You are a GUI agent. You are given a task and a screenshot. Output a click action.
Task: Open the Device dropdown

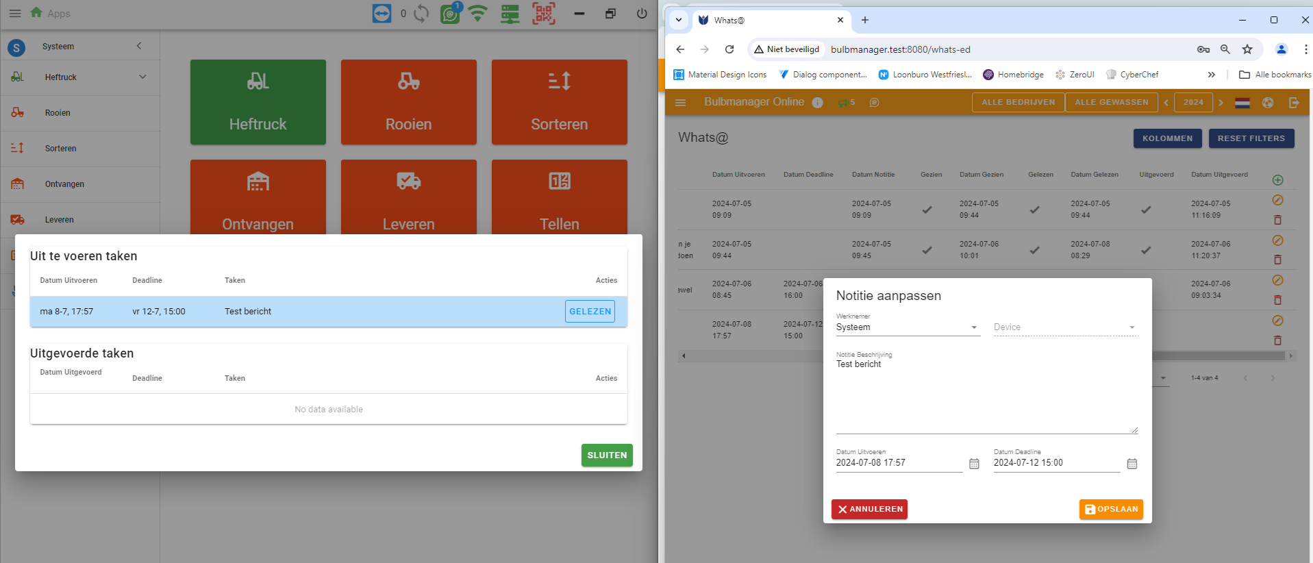click(1065, 327)
